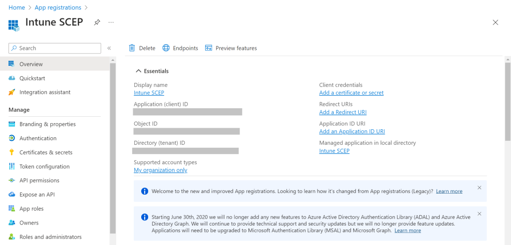Click the Branding & properties icon

click(x=12, y=124)
